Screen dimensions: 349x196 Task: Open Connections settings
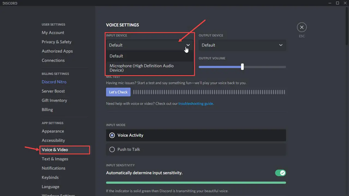coord(53,60)
